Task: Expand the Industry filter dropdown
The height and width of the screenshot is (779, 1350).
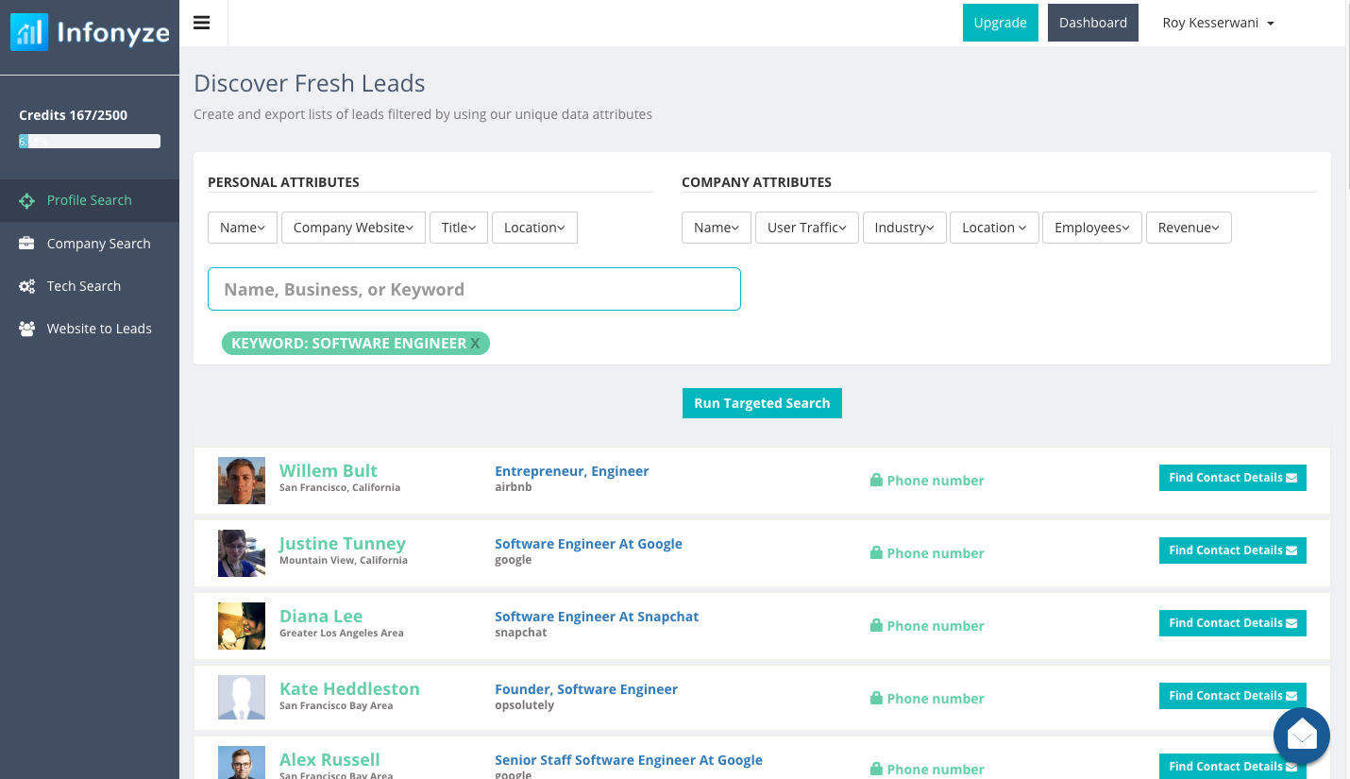Action: point(904,228)
